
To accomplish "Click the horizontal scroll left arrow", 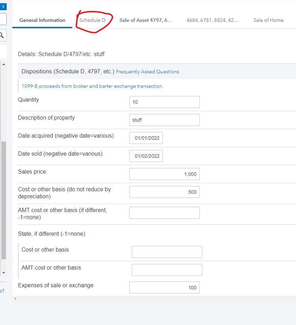I will point(15,298).
